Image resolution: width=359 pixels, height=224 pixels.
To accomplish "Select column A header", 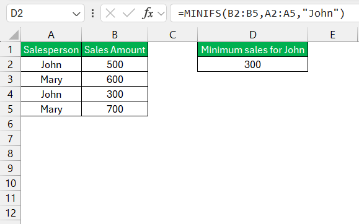I will pyautogui.click(x=51, y=35).
